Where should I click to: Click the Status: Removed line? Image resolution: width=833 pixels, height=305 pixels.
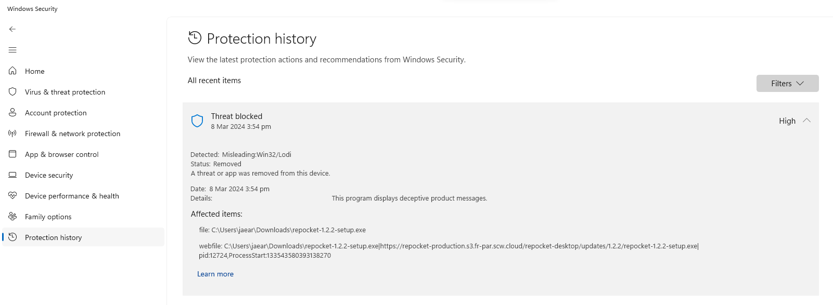coord(216,164)
